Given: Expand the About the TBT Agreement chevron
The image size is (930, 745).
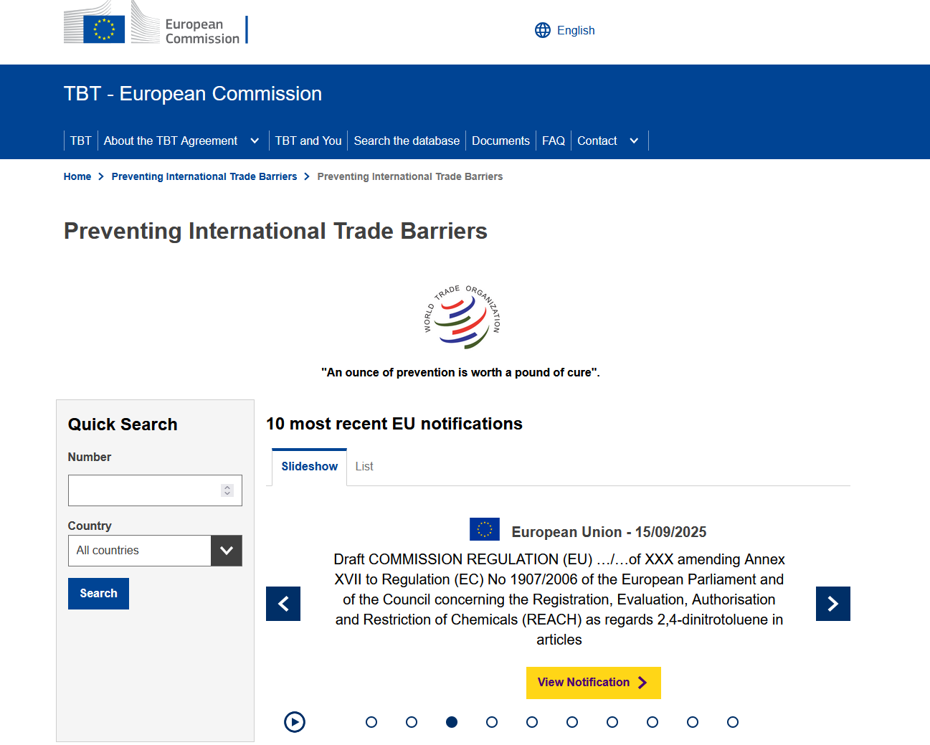Looking at the screenshot, I should [255, 141].
